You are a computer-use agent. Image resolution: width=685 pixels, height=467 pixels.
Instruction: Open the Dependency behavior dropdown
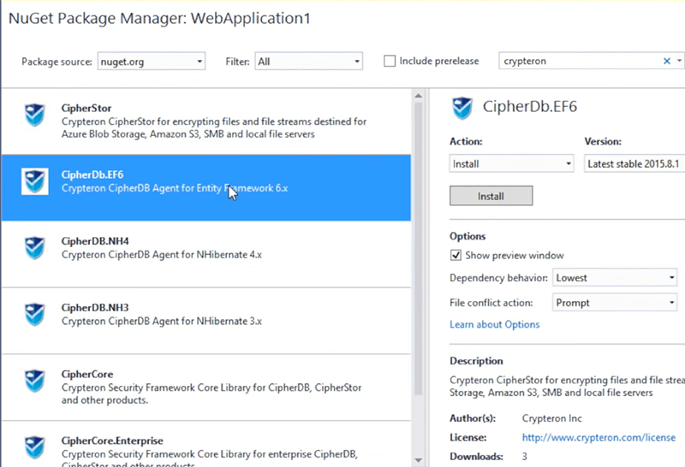616,278
